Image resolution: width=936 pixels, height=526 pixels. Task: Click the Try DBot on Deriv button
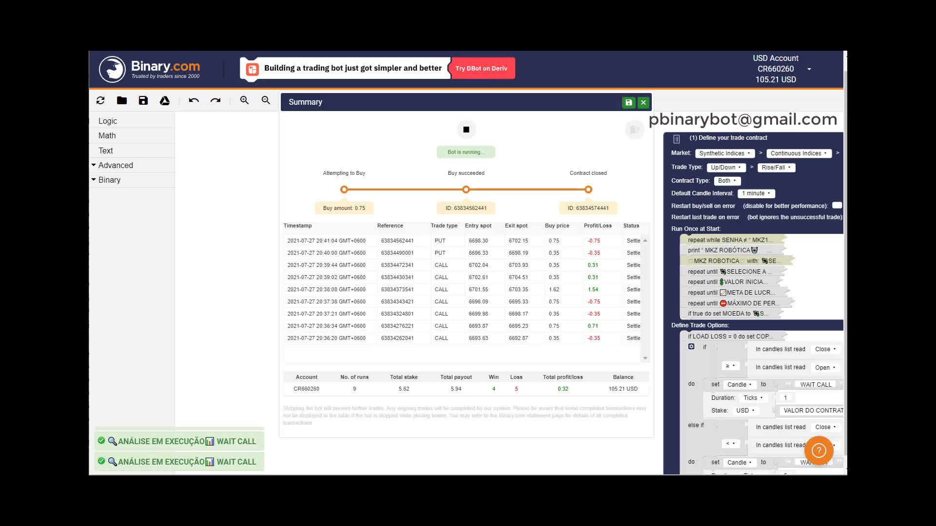pyautogui.click(x=482, y=68)
